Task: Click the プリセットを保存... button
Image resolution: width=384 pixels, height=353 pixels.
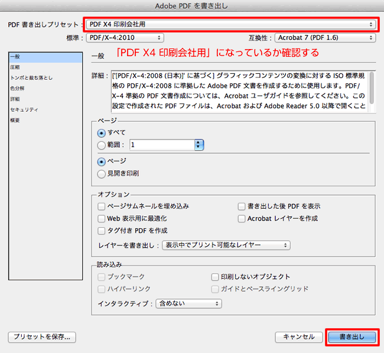Action: click(x=42, y=337)
